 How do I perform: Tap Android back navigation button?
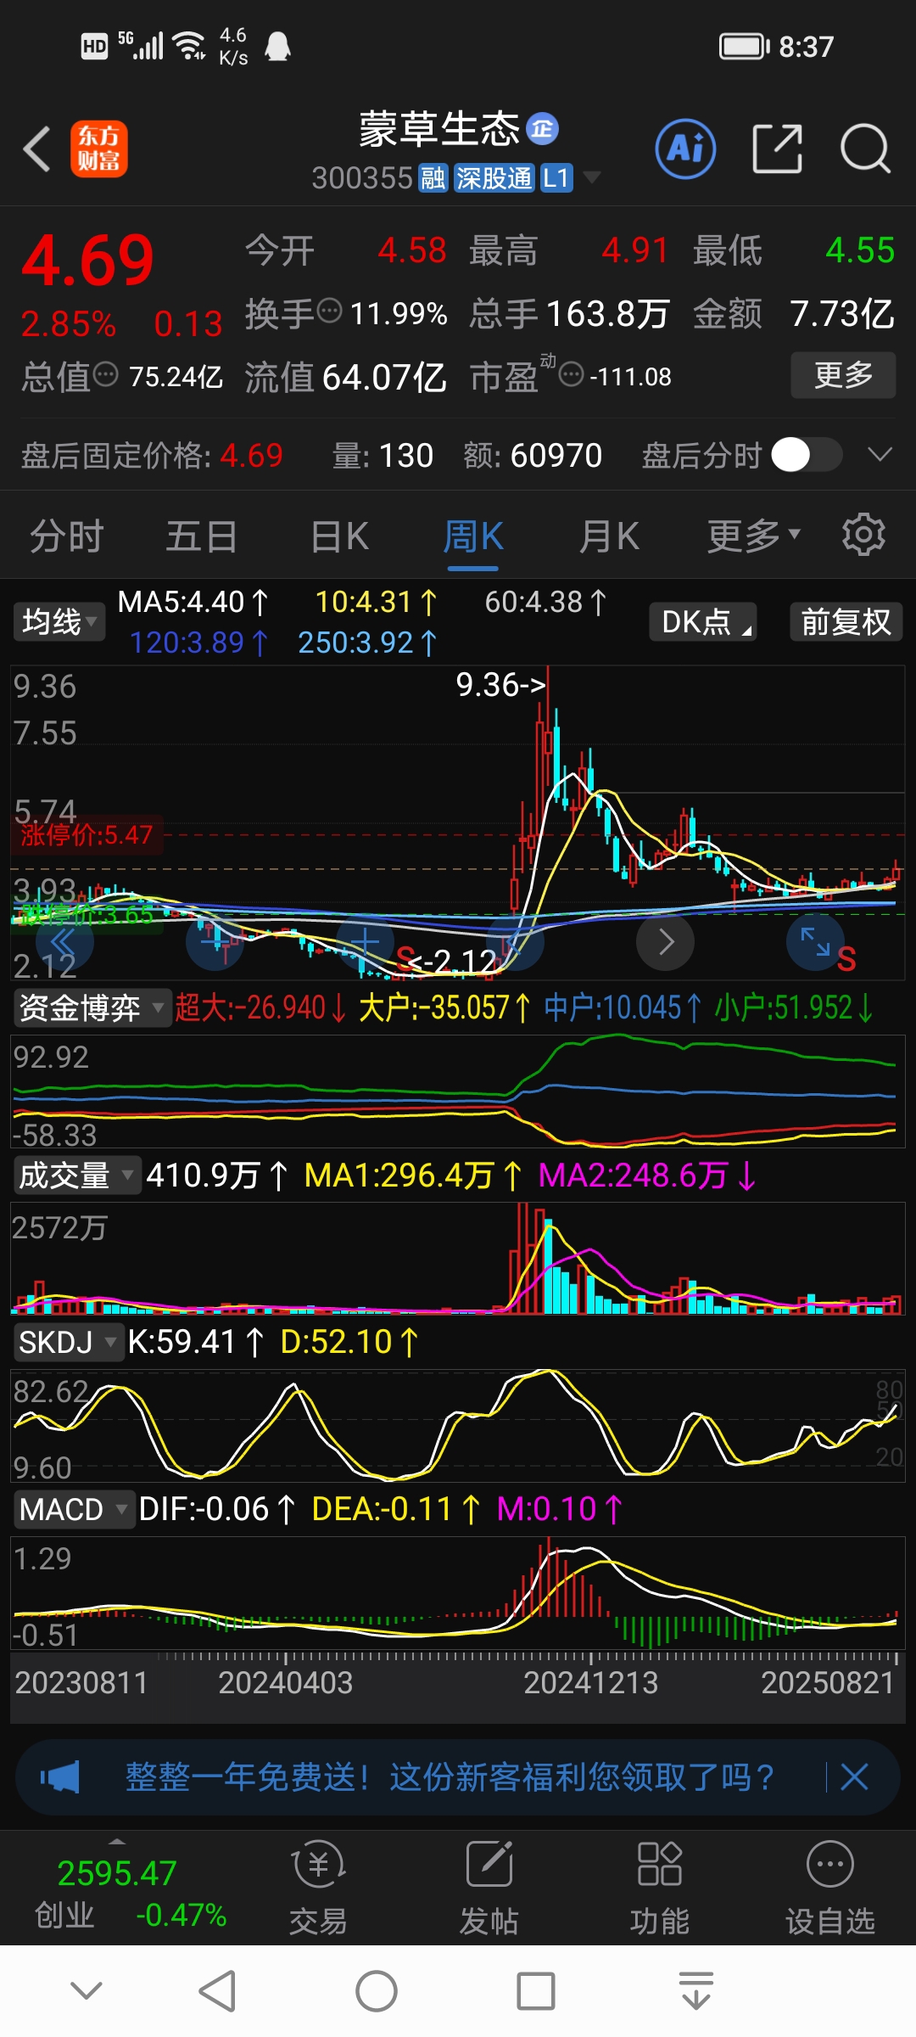point(217,1991)
